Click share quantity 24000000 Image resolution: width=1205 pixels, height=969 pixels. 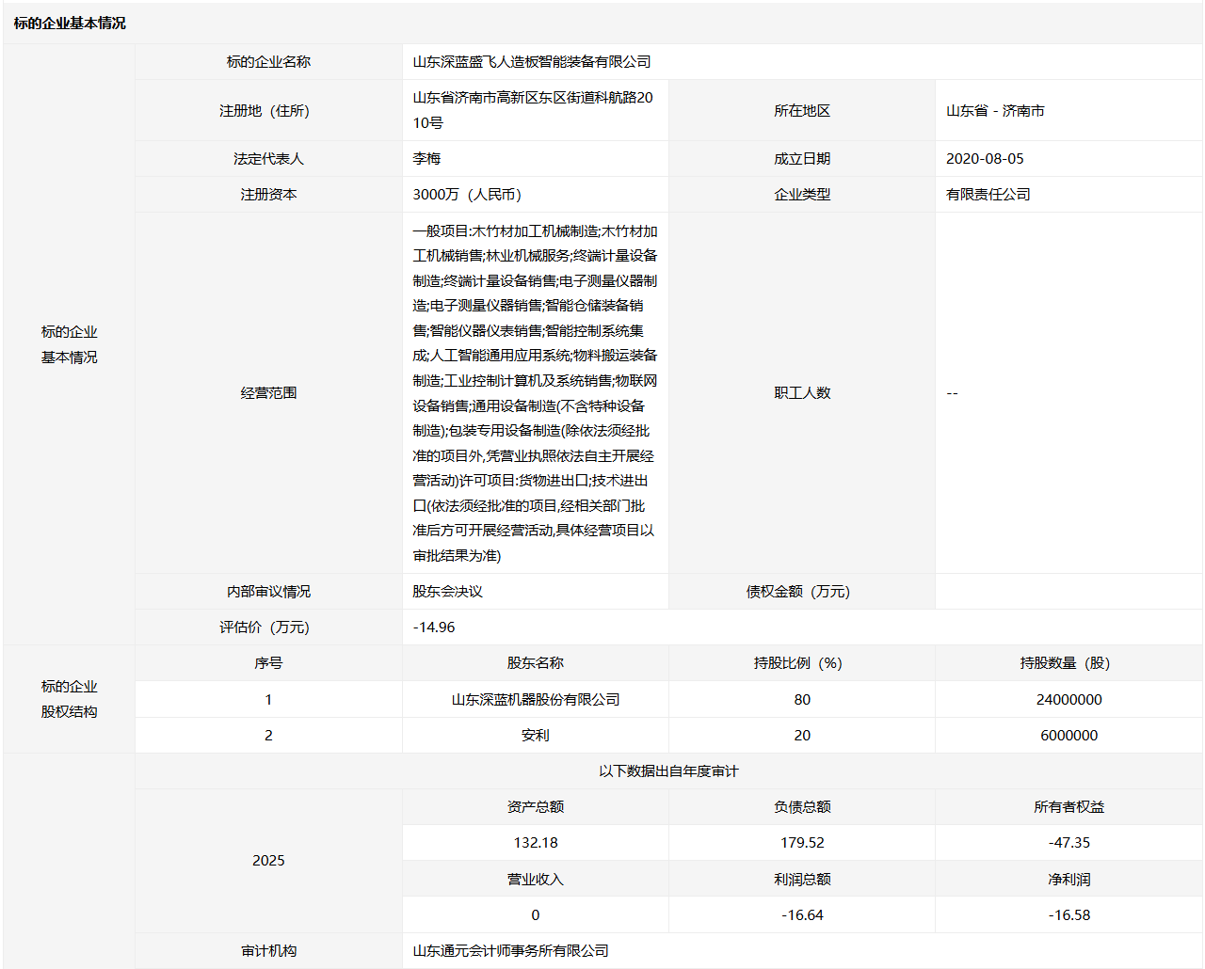click(1068, 699)
